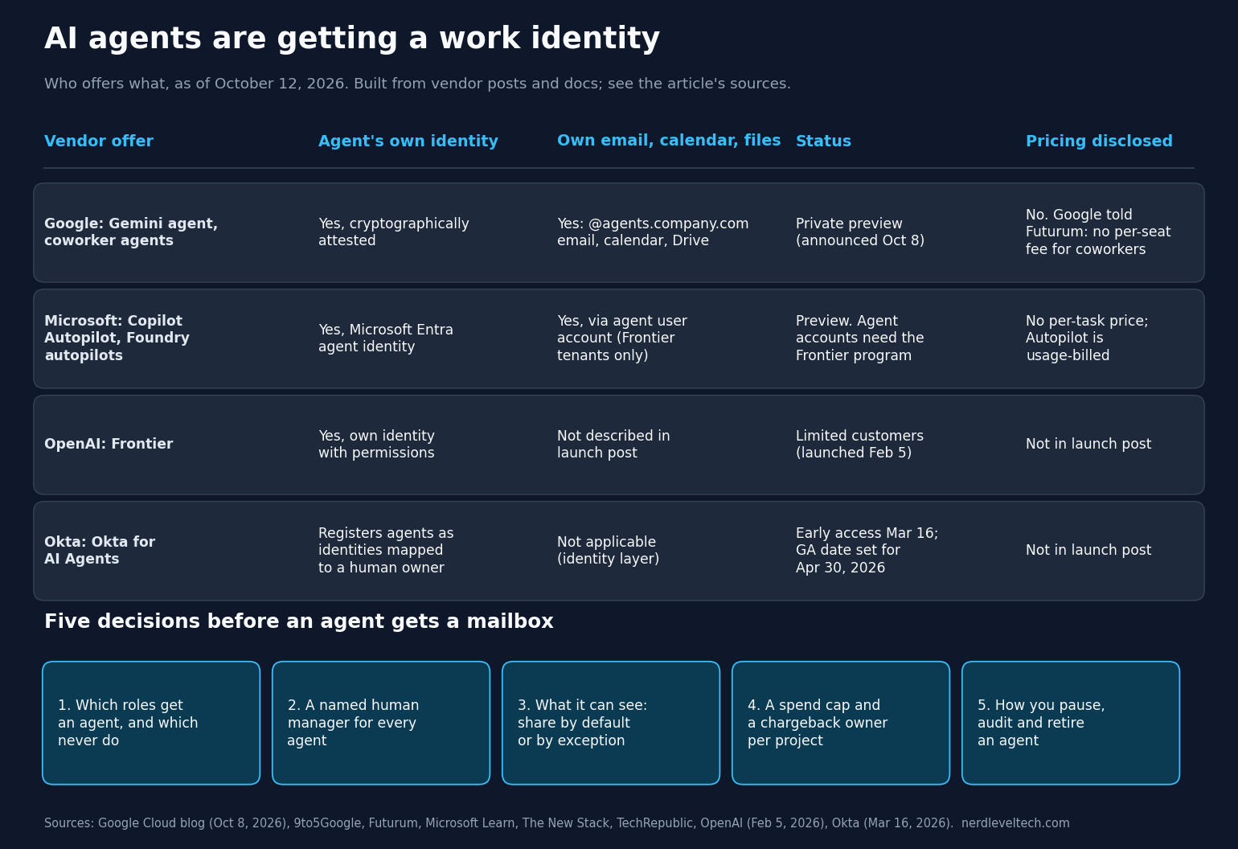Image resolution: width=1238 pixels, height=849 pixels.
Task: Click card "1. Which roles get an agent"
Action: [151, 723]
